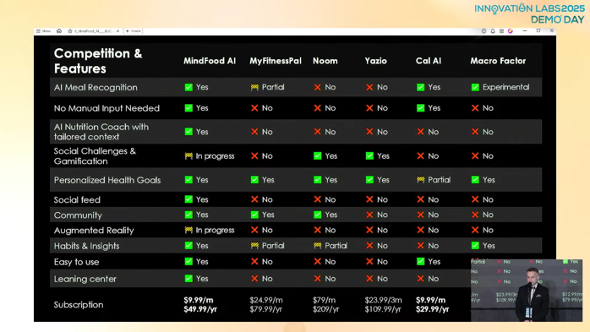Close the MindFood AI document tab
Viewport: 590px width, 332px height.
[x=117, y=31]
